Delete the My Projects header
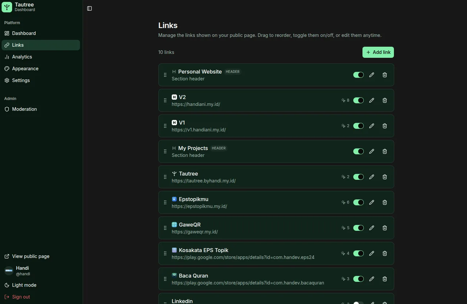 385,151
